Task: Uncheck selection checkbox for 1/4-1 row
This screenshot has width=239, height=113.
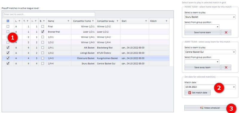Action: pos(8,48)
